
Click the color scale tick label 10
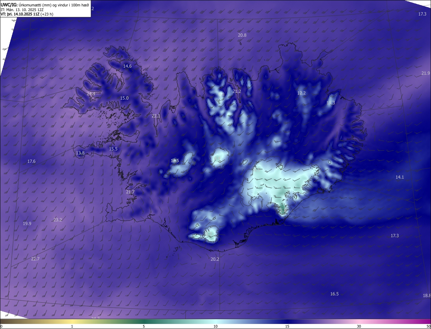coord(215,326)
